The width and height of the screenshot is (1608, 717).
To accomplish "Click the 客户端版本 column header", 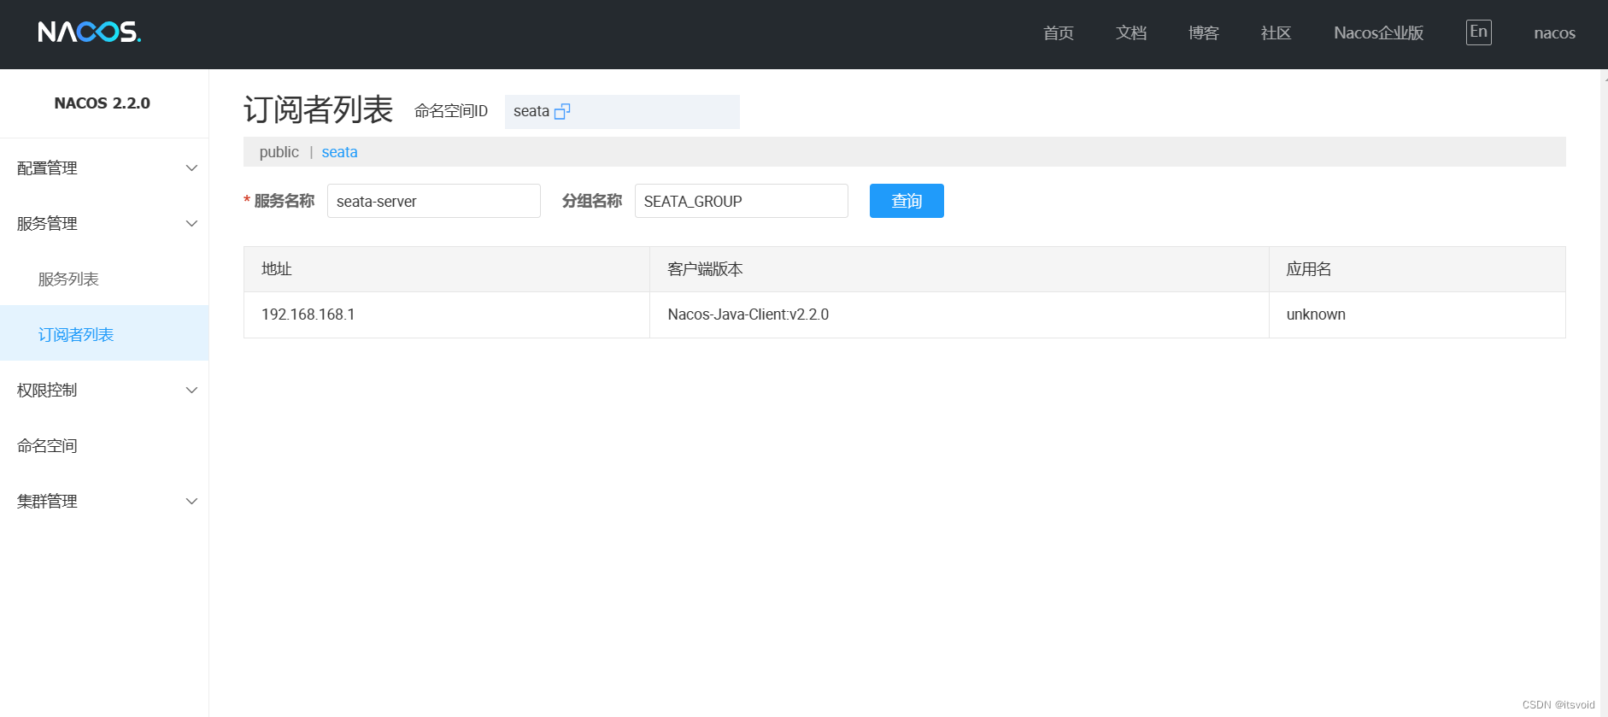I will [960, 269].
